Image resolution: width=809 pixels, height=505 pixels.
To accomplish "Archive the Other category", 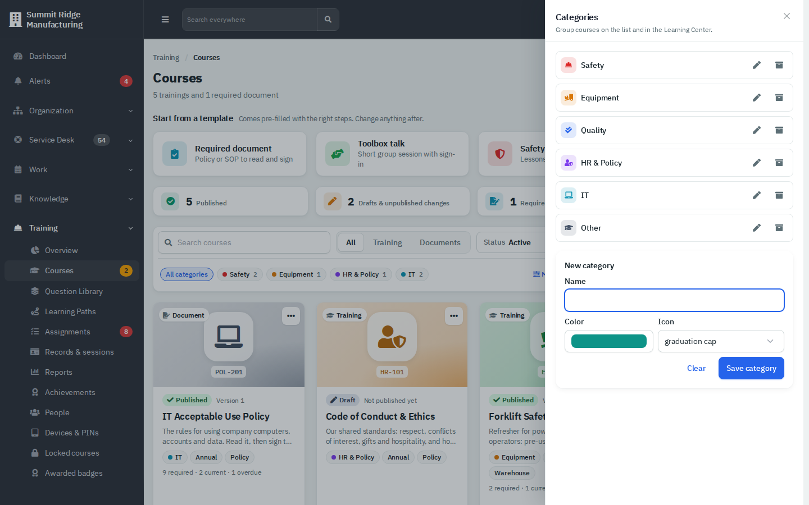I will click(779, 228).
